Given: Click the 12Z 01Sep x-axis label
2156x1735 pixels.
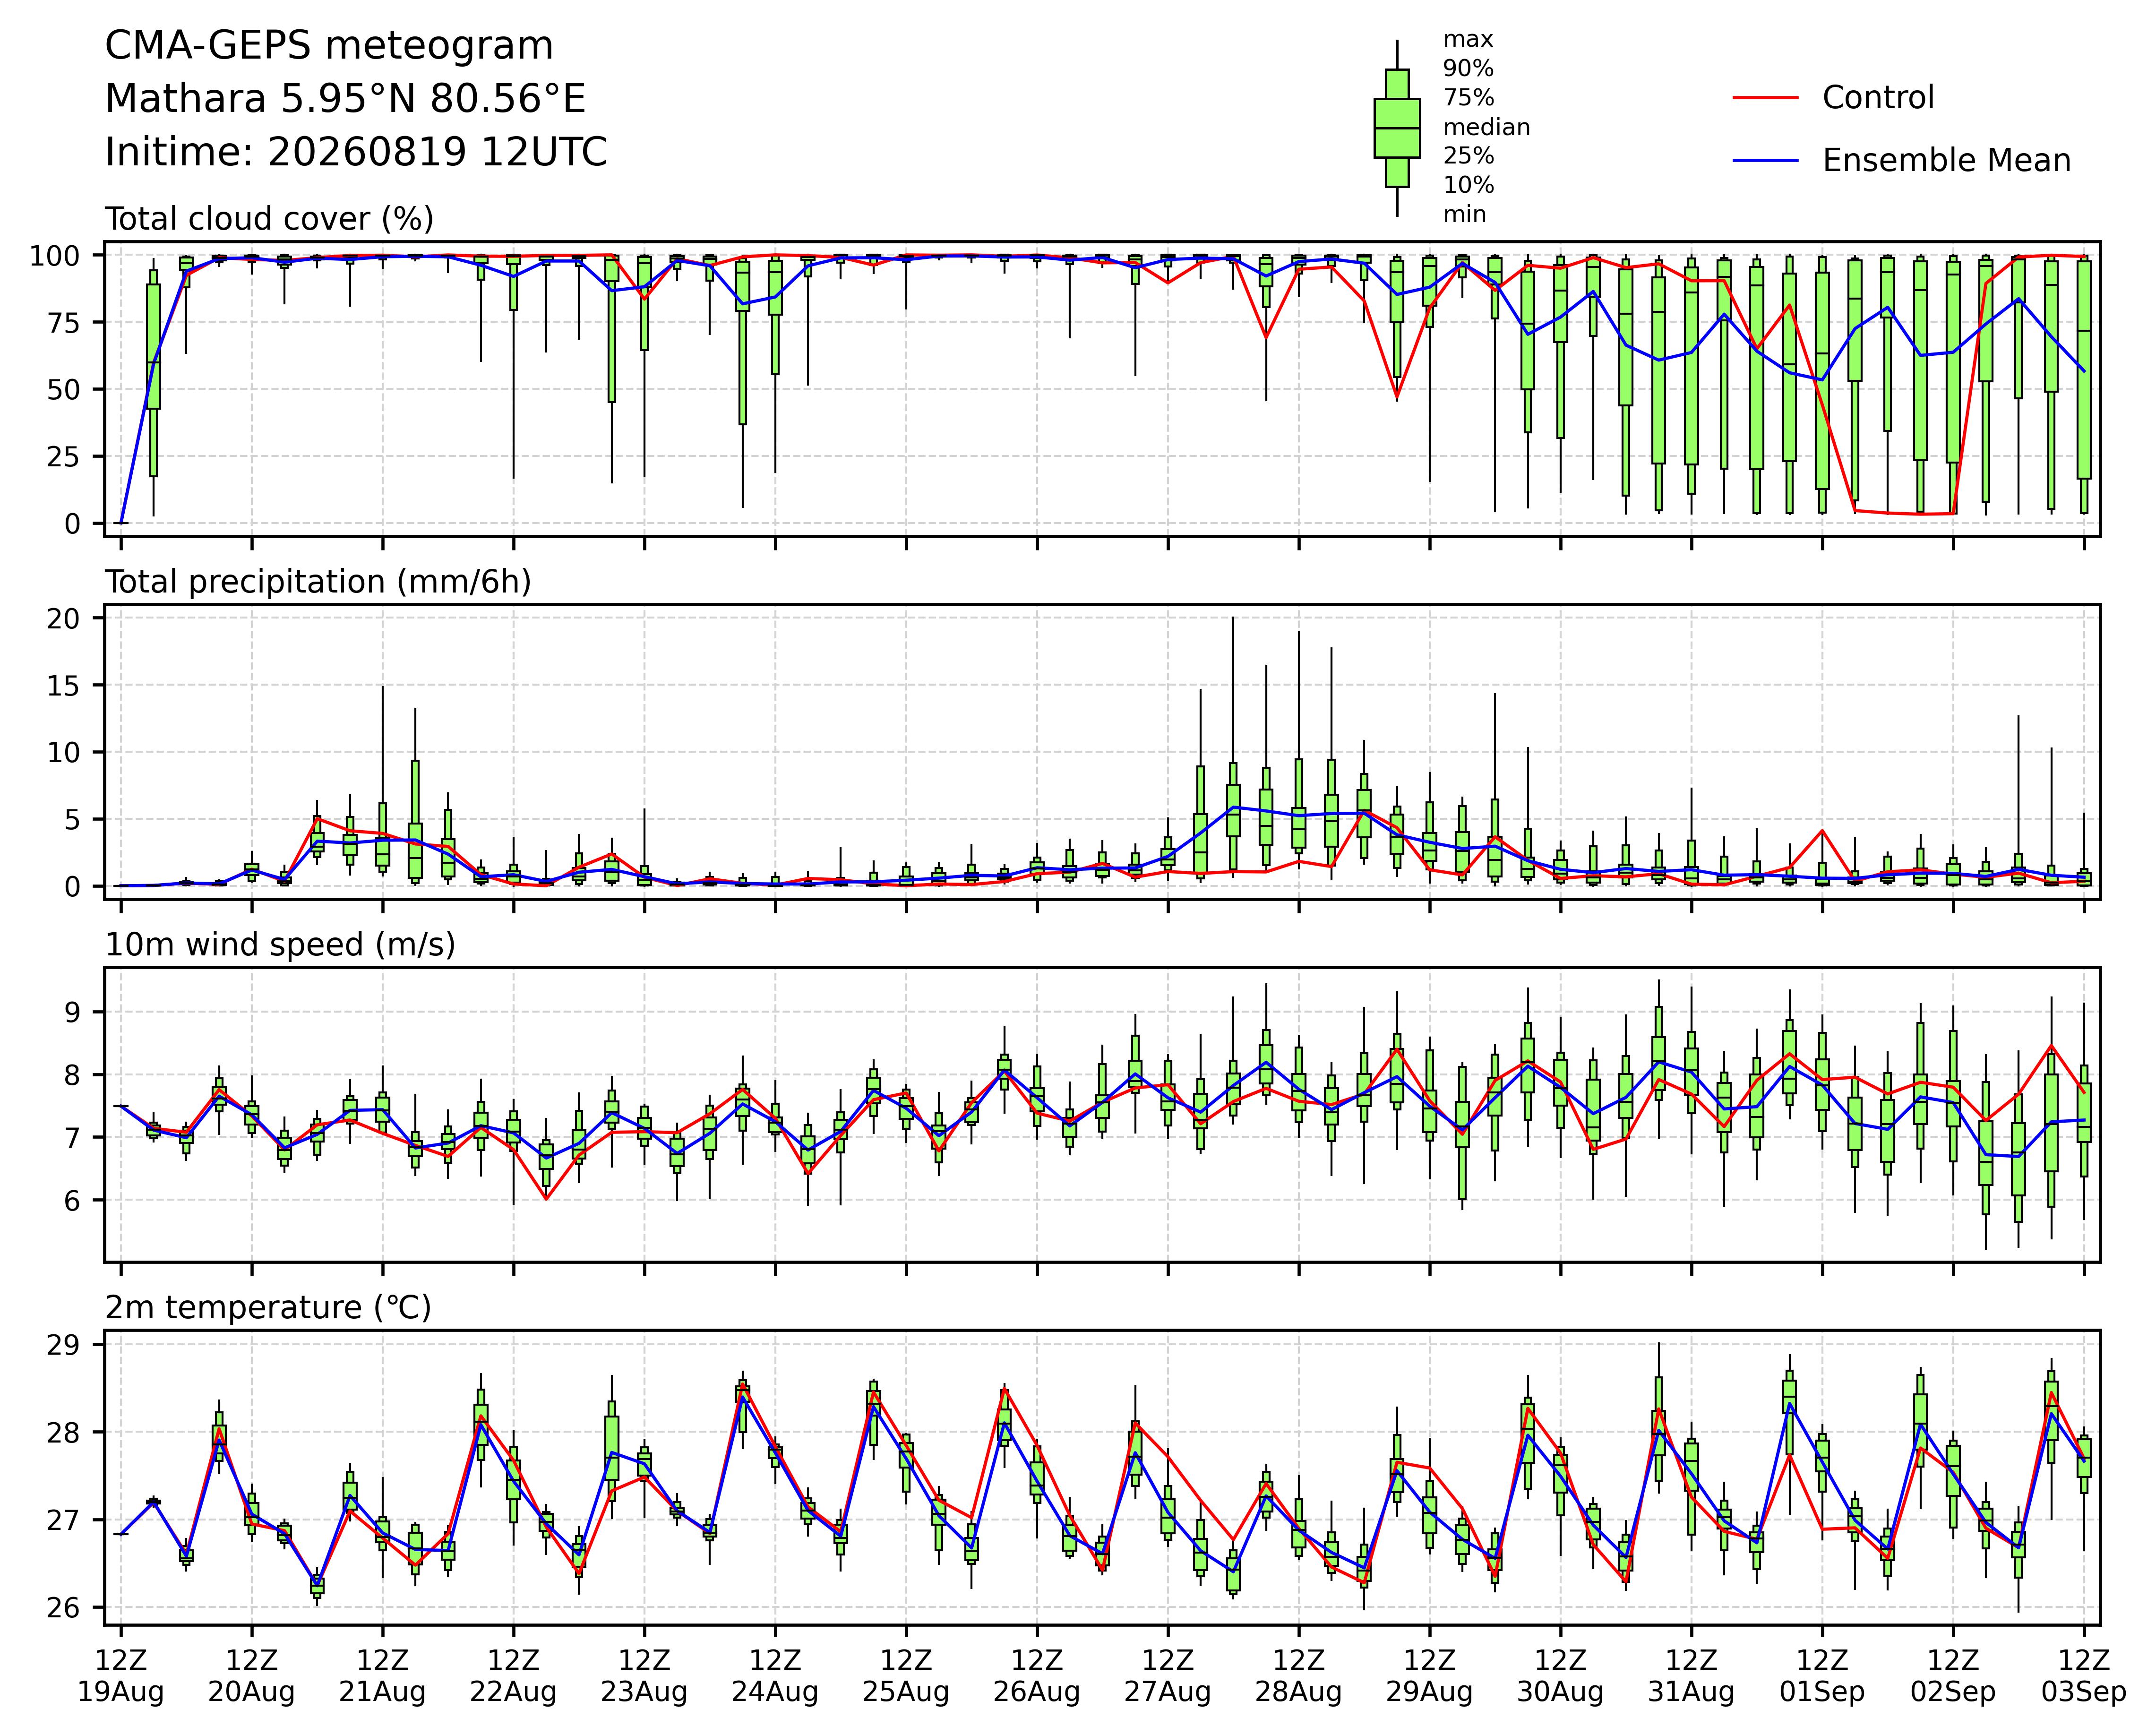Looking at the screenshot, I should click(x=1822, y=1676).
